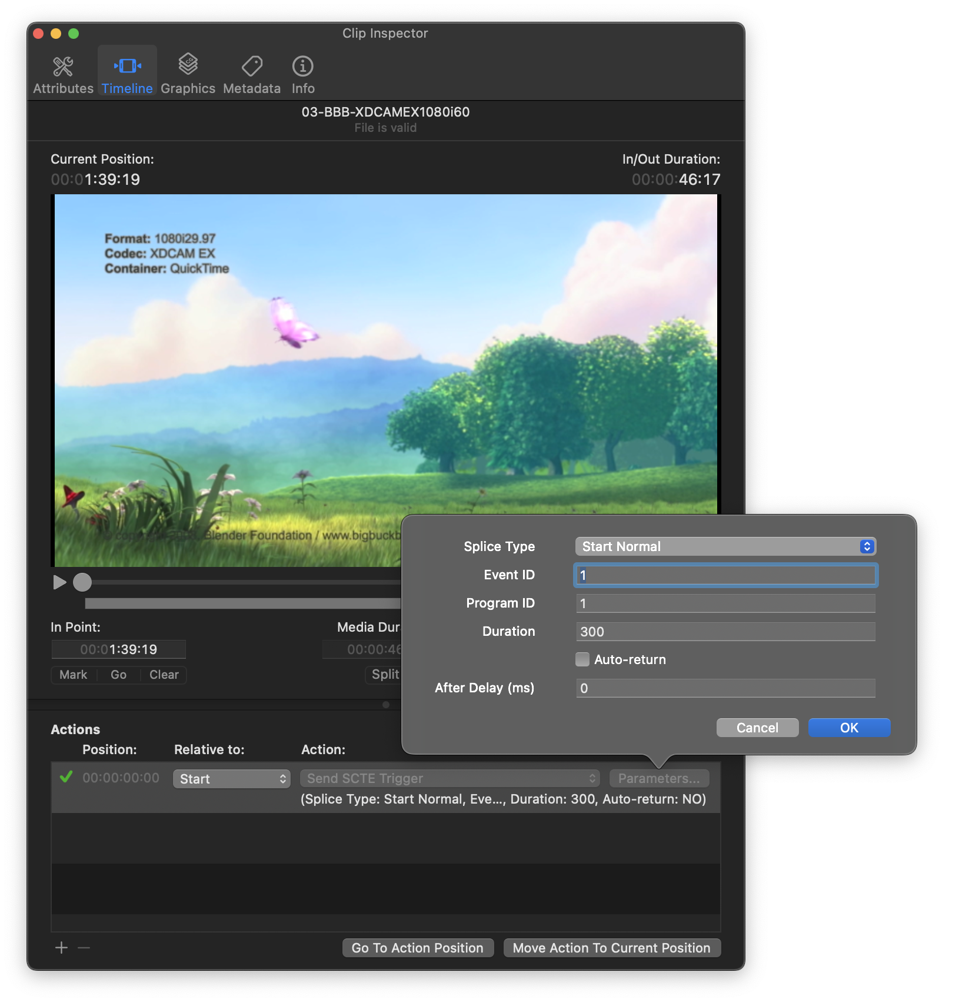Screen dimensions: 959x1002
Task: Open the Send SCTE Trigger action dropdown
Action: coord(450,778)
